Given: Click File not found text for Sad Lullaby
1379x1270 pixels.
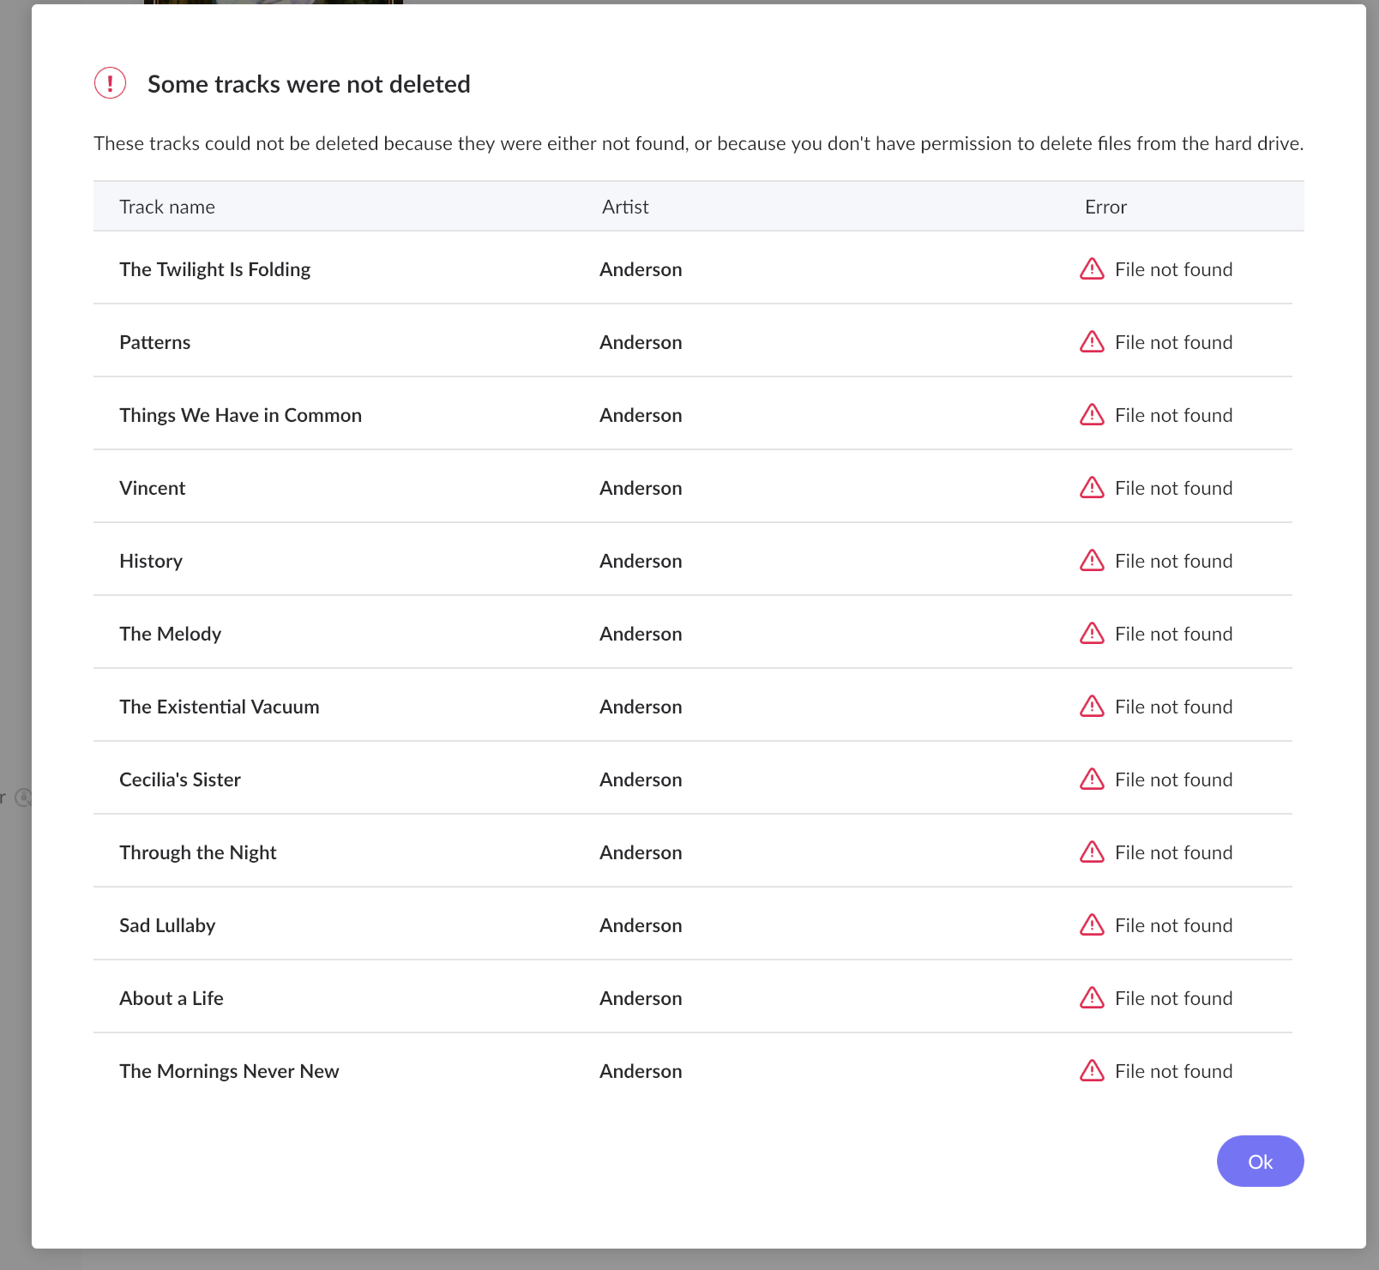Looking at the screenshot, I should pyautogui.click(x=1173, y=925).
